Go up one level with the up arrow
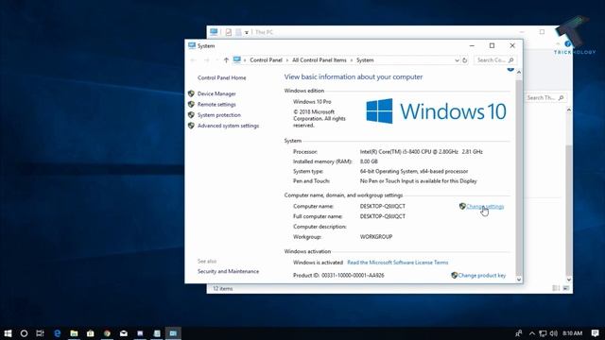This screenshot has height=340, width=605. (x=226, y=60)
